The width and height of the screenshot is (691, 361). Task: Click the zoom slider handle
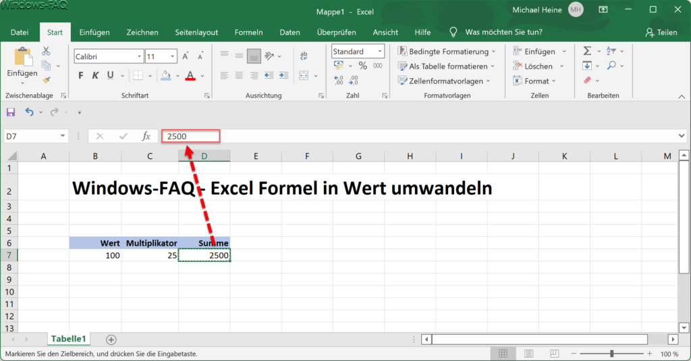point(611,354)
